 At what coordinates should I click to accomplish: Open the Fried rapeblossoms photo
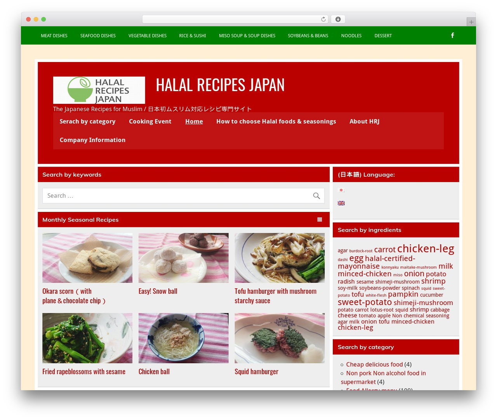(x=87, y=338)
